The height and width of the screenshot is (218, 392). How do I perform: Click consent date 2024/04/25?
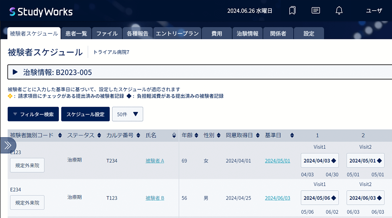pos(238,198)
